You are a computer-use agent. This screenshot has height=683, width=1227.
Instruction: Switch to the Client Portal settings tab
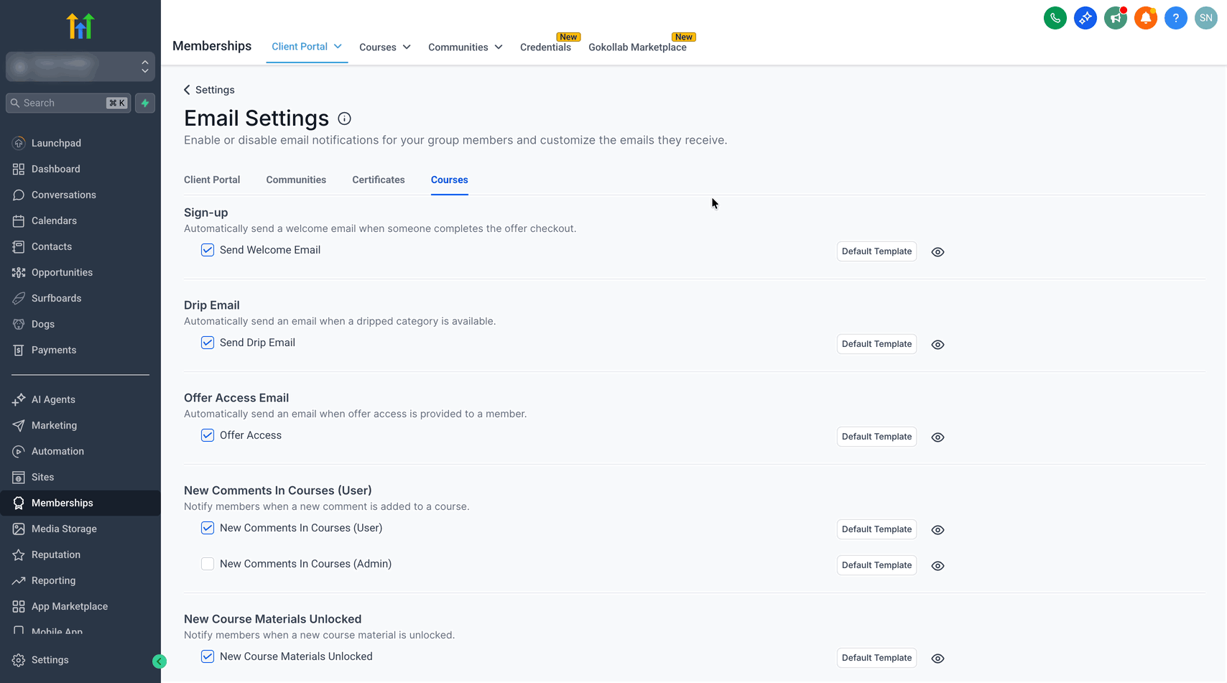click(x=212, y=180)
